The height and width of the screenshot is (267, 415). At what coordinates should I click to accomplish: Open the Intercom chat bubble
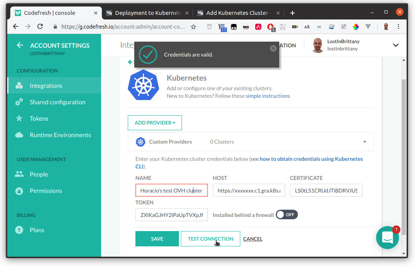(388, 238)
